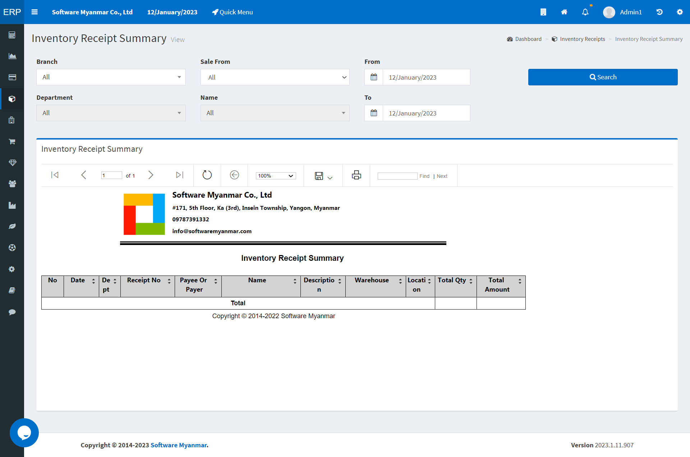This screenshot has height=457, width=690.
Task: Open the To date calendar icon
Action: pos(374,113)
